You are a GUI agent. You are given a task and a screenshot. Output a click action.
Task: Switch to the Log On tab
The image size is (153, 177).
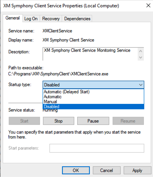[x=31, y=19]
